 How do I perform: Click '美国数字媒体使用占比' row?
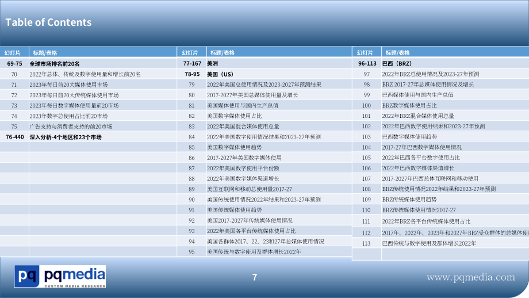pos(234,116)
